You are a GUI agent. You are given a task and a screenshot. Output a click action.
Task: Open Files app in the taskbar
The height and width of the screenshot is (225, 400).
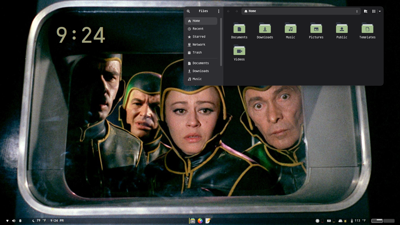point(192,221)
